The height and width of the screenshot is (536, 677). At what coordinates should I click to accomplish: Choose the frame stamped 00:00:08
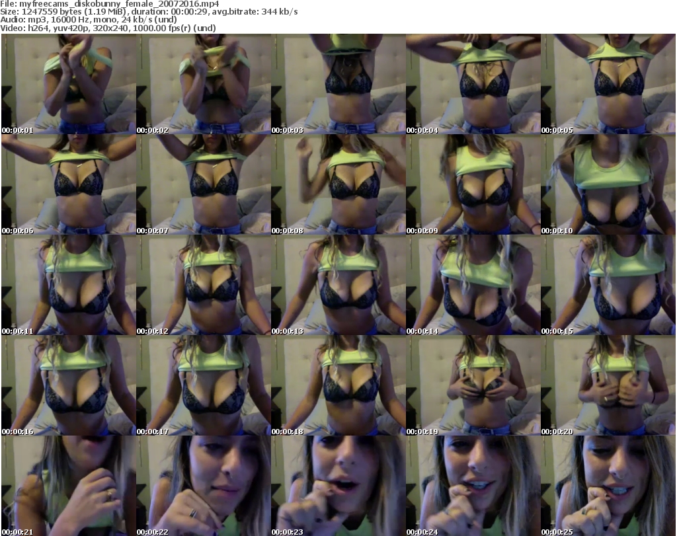tap(338, 184)
